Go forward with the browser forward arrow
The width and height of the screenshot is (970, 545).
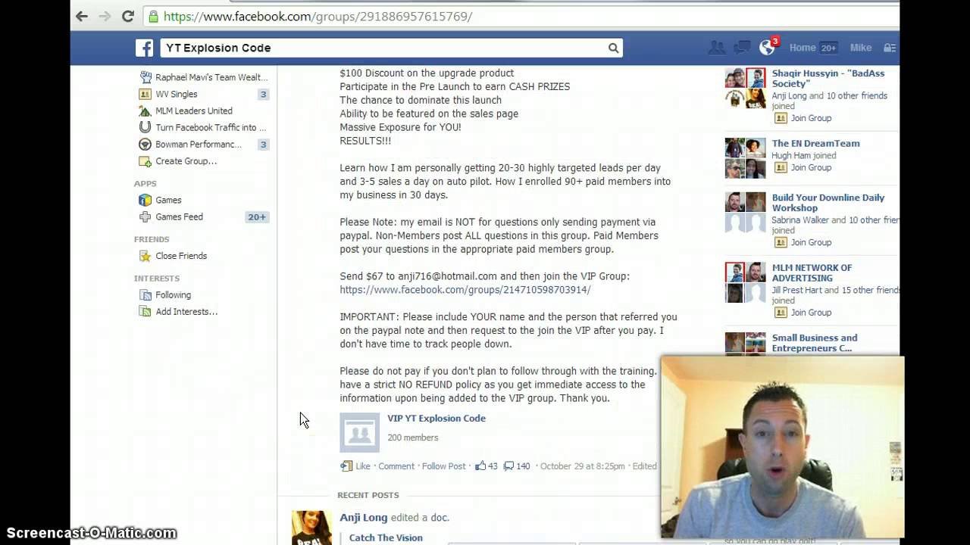(105, 16)
